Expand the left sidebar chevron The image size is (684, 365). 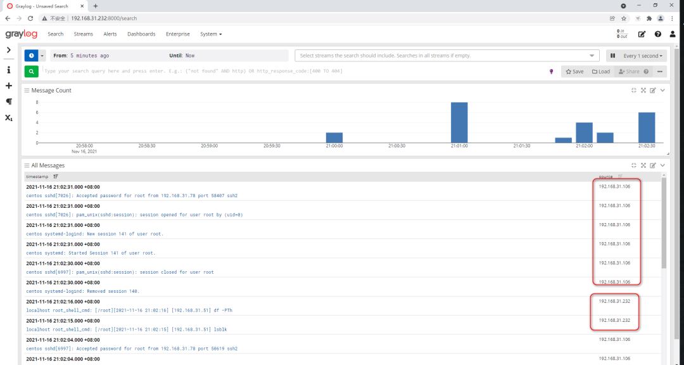tap(9, 50)
